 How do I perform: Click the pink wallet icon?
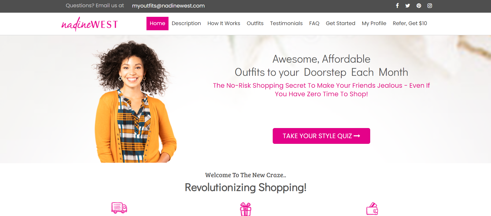click(372, 208)
